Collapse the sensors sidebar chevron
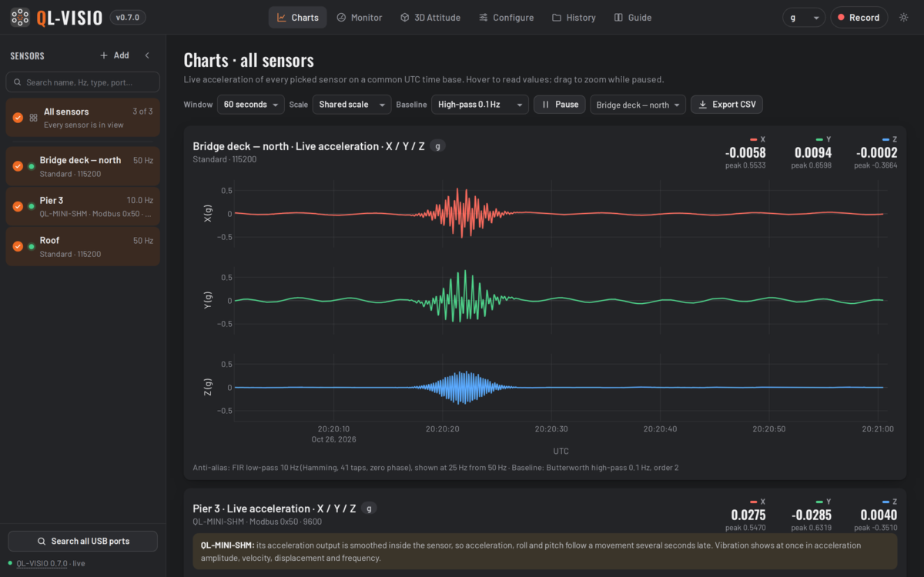The height and width of the screenshot is (577, 924). tap(147, 55)
